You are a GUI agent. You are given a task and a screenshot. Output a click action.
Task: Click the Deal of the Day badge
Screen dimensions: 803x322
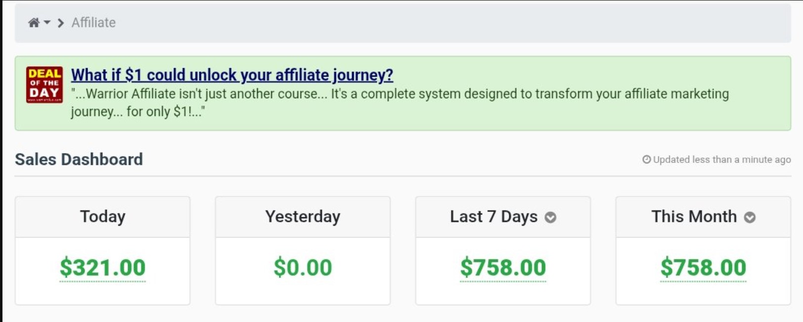pyautogui.click(x=45, y=84)
